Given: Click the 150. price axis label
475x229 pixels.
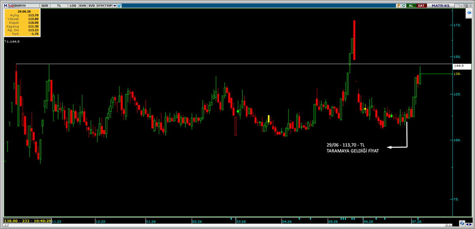Looking at the screenshot, I should coord(457,57).
